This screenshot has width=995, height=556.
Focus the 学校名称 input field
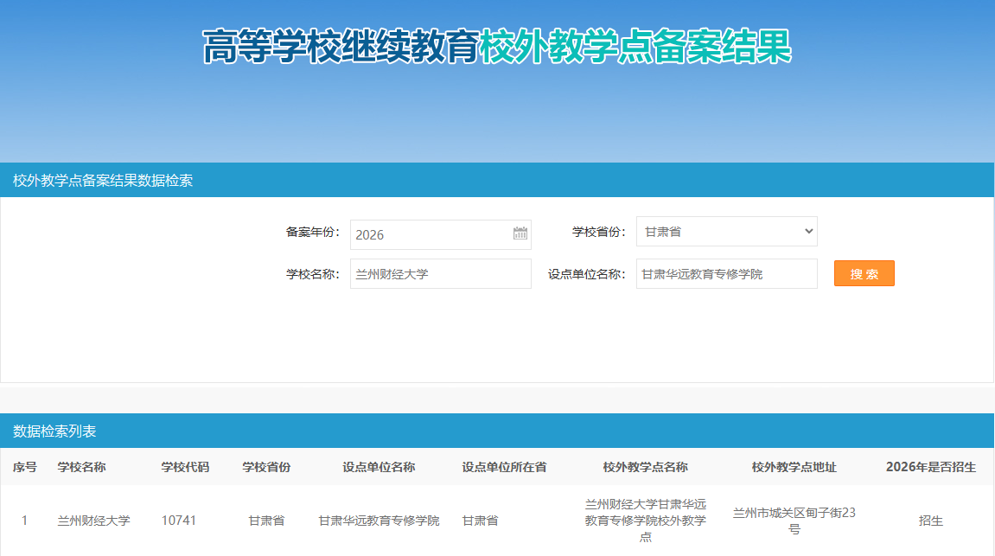point(440,273)
